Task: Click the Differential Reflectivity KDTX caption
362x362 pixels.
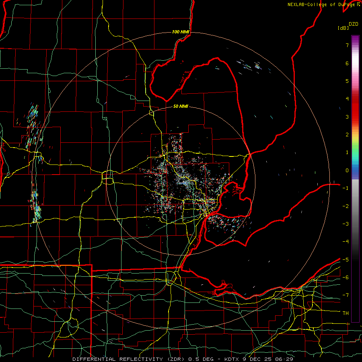Action: pyautogui.click(x=183, y=359)
